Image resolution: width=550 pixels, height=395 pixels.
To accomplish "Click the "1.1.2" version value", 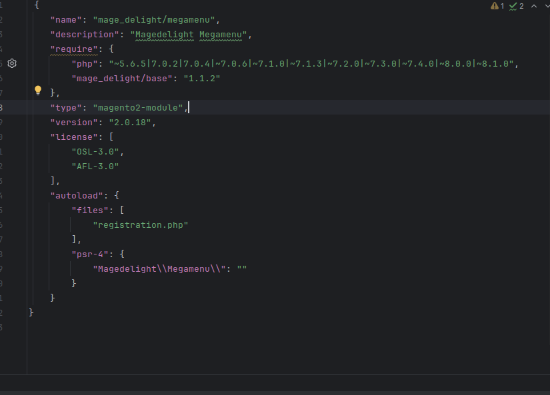I will [x=201, y=78].
